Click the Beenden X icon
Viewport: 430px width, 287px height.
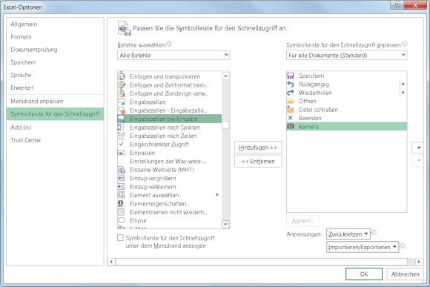coord(290,118)
